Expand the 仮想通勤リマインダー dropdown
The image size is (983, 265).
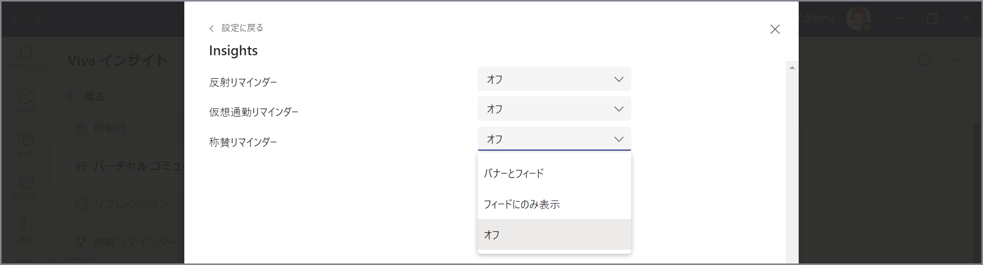[x=554, y=109]
